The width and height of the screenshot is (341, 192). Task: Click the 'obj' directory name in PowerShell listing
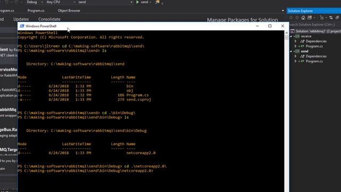(x=130, y=91)
